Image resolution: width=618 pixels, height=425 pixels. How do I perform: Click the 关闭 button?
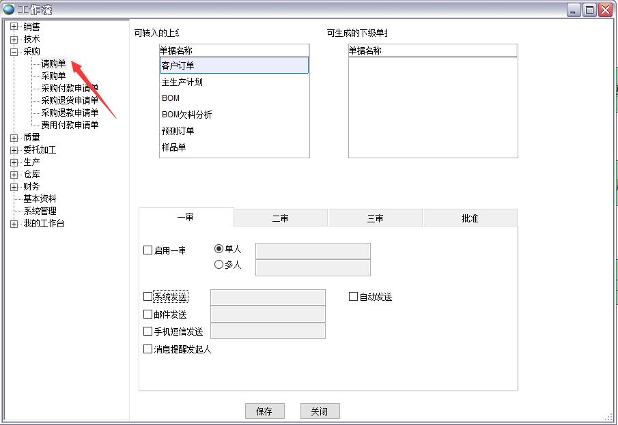320,411
